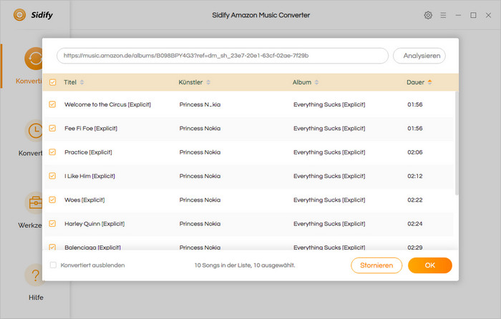501x319 pixels.
Task: Click the Amazon album URL field
Action: point(223,56)
